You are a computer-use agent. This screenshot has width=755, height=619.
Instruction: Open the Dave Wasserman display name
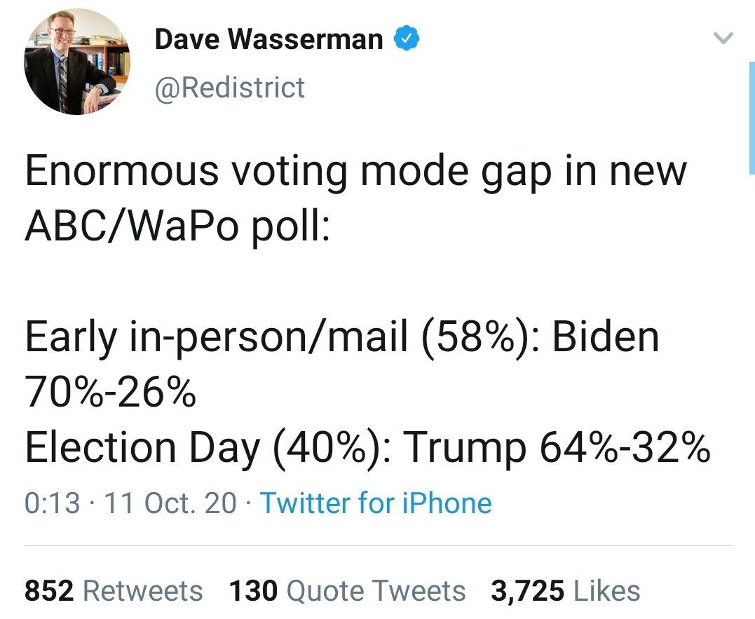pos(268,40)
